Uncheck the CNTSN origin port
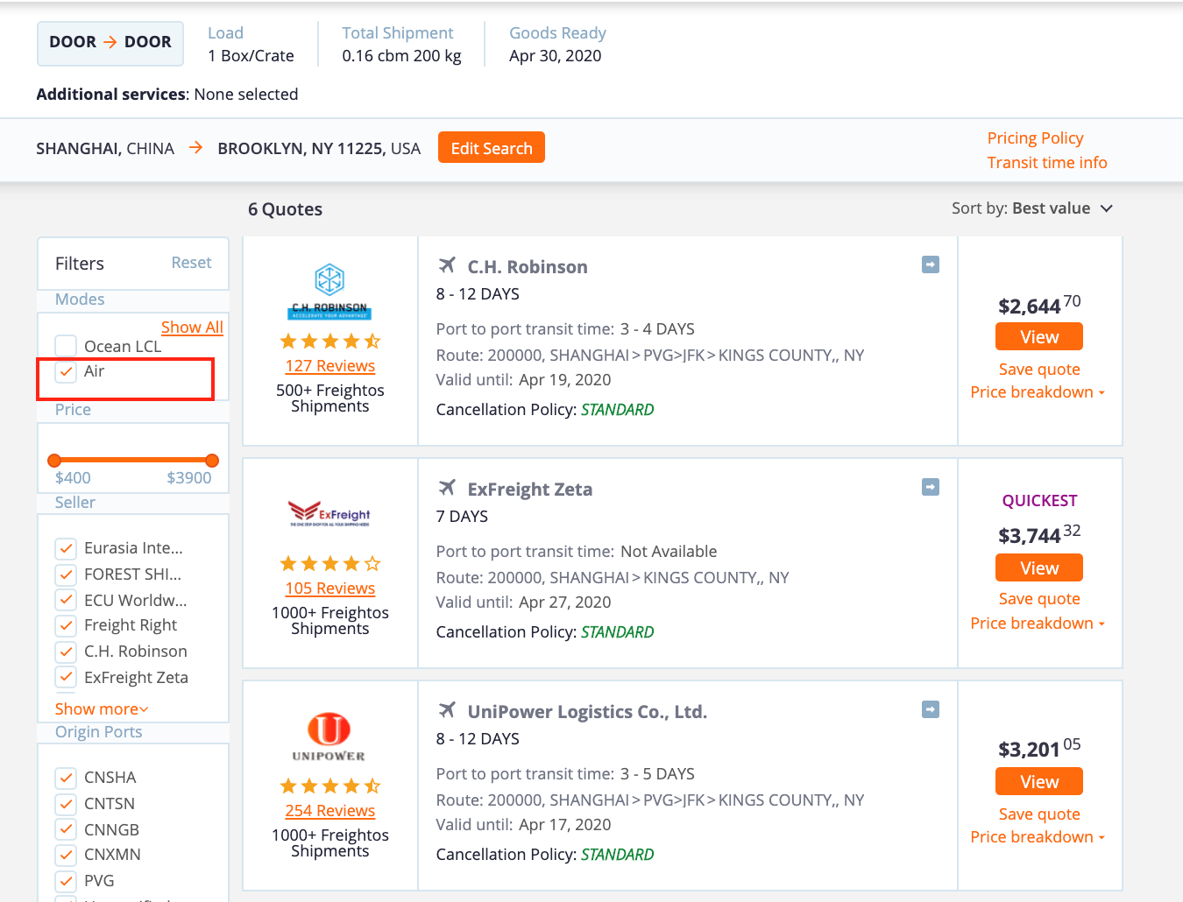 click(66, 803)
